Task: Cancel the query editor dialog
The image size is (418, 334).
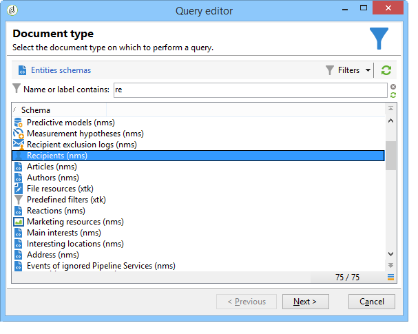Action: tap(372, 302)
